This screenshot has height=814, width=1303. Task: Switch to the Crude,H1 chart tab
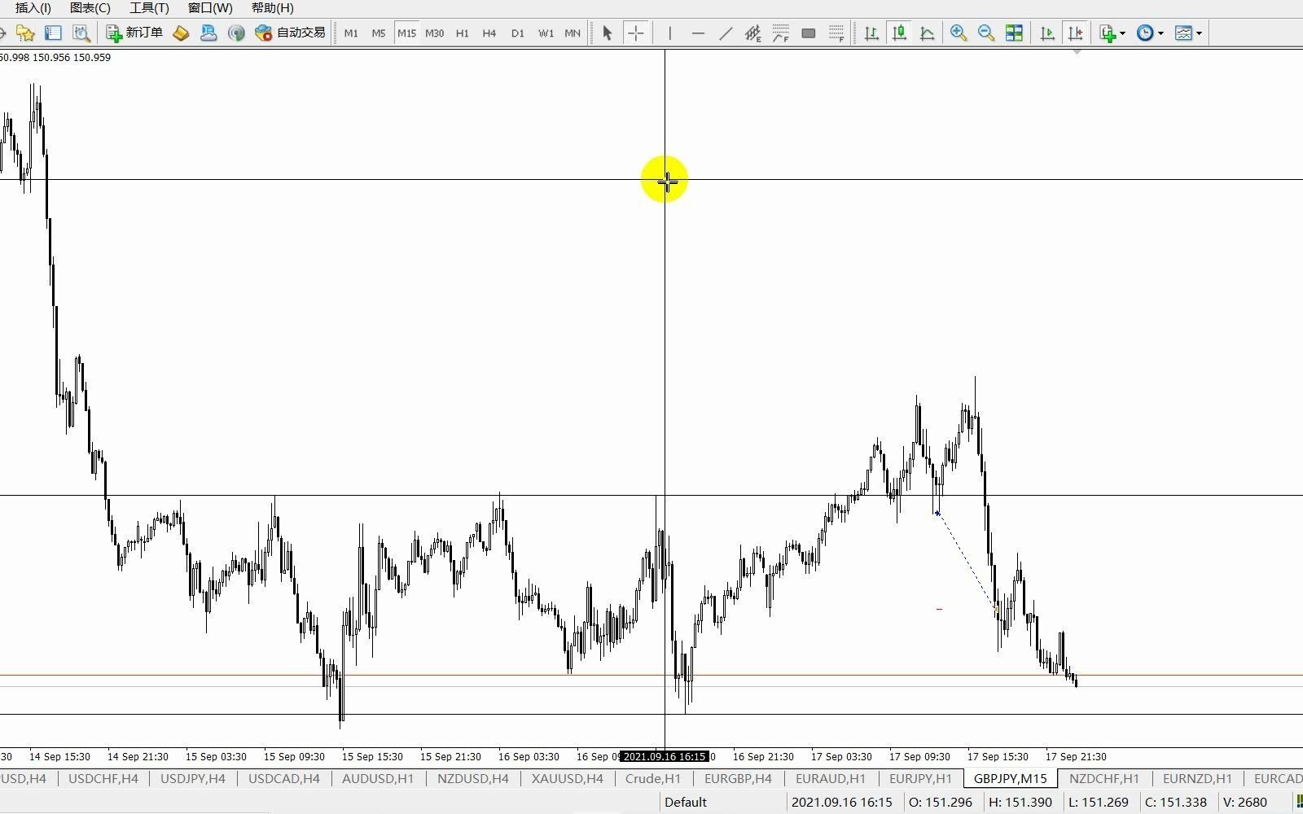point(653,779)
